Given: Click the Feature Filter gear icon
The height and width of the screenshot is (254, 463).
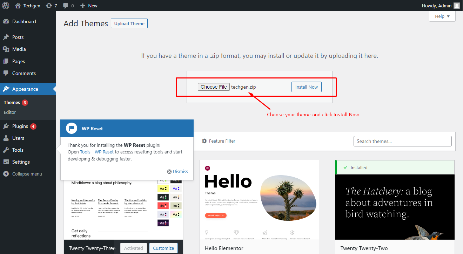Looking at the screenshot, I should pos(204,141).
